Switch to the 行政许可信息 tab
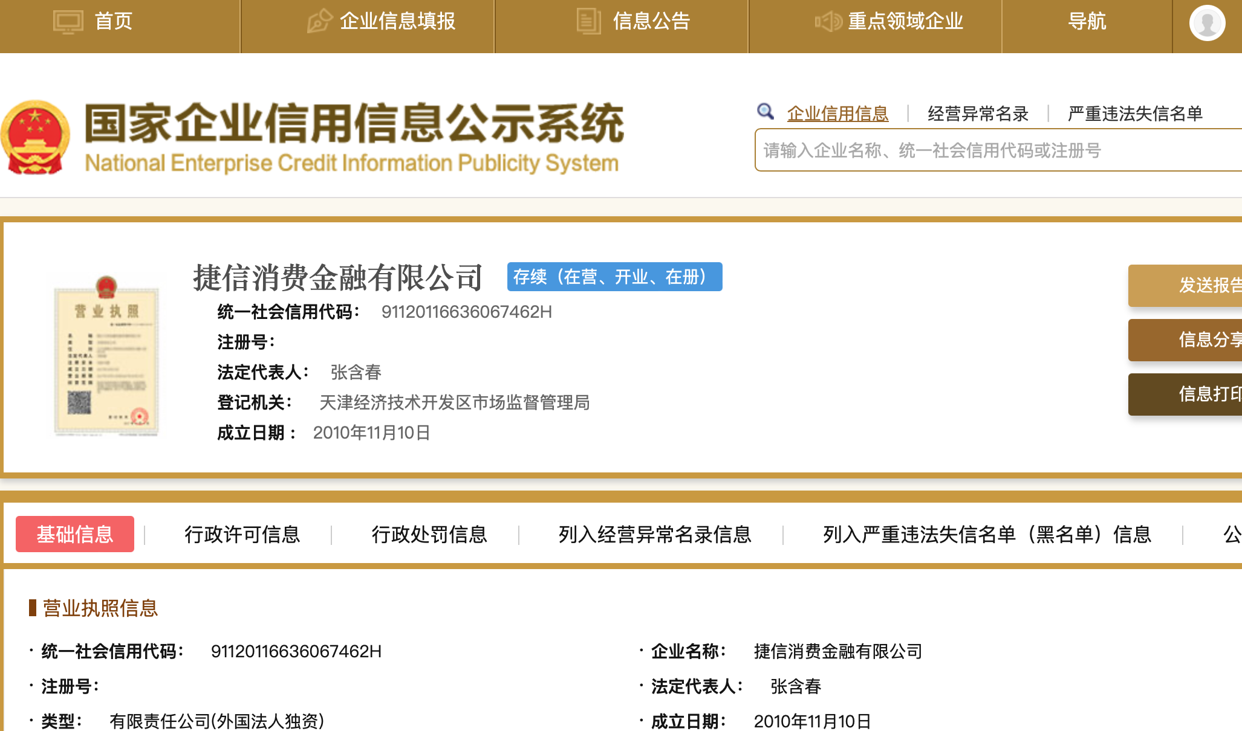1242x731 pixels. (x=242, y=534)
